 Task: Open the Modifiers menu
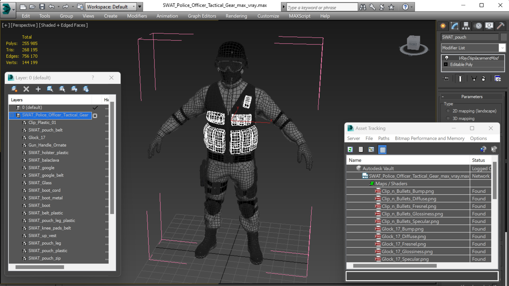(x=137, y=16)
